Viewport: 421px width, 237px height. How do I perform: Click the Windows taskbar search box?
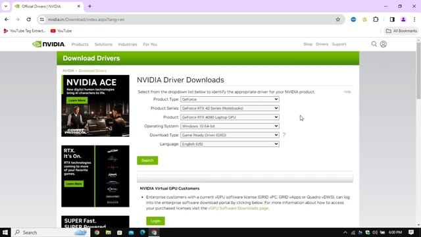50,232
